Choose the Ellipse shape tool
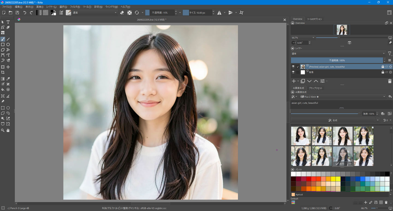393x211 pixels. pos(8,44)
